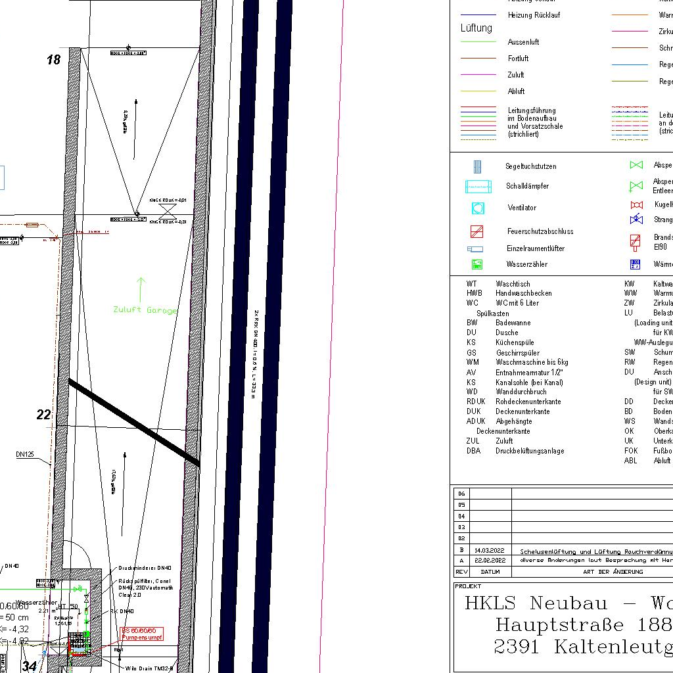The image size is (673, 673).
Task: Click the Ventilator symbol in legend
Action: [x=478, y=208]
